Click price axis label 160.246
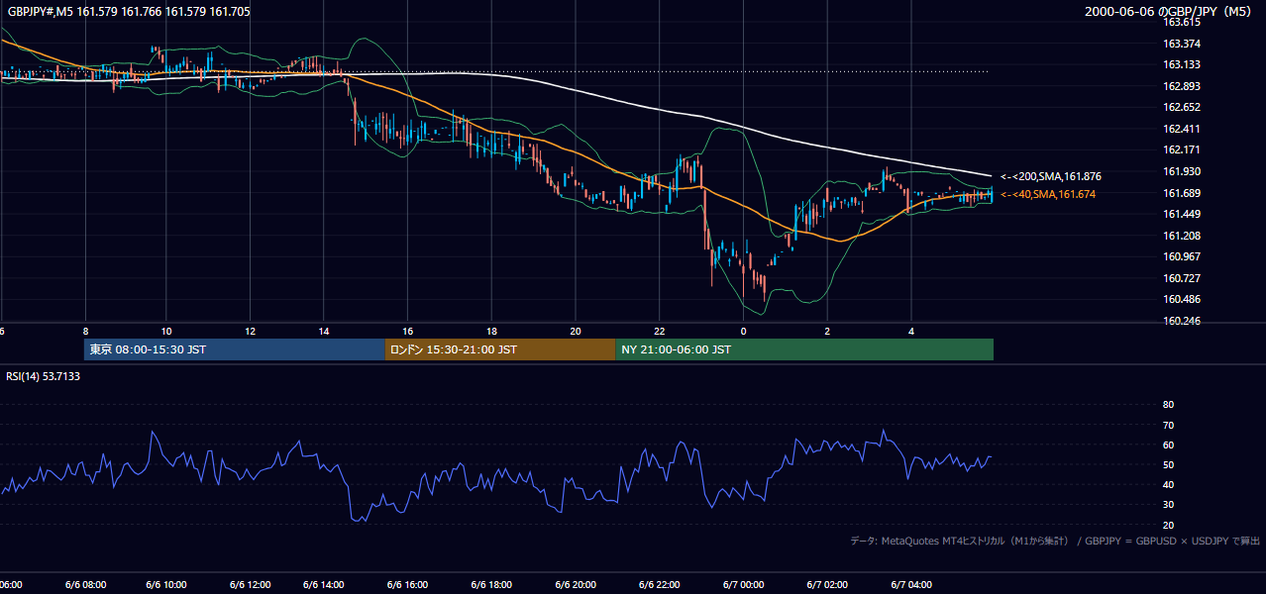 (1182, 321)
